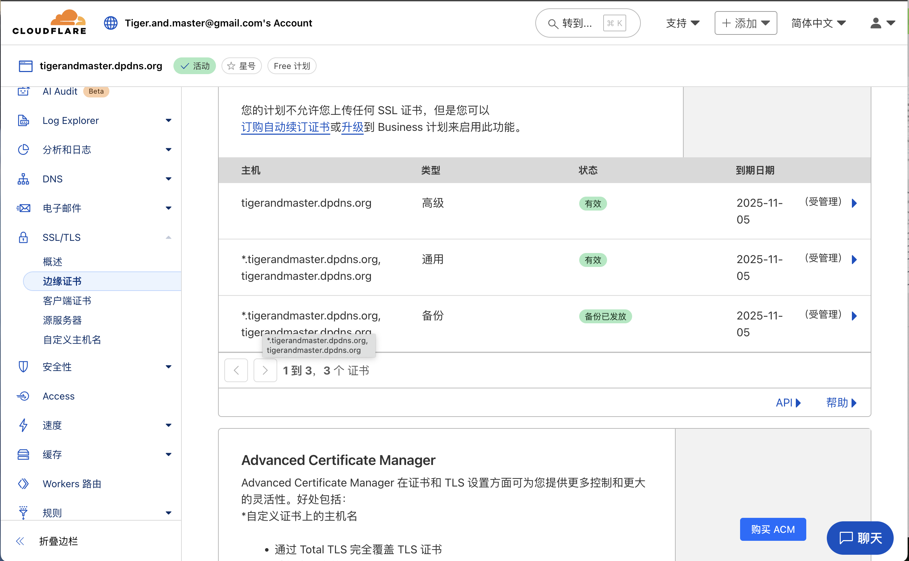Click the Workers 路由 diamond icon
The height and width of the screenshot is (561, 909).
23,484
